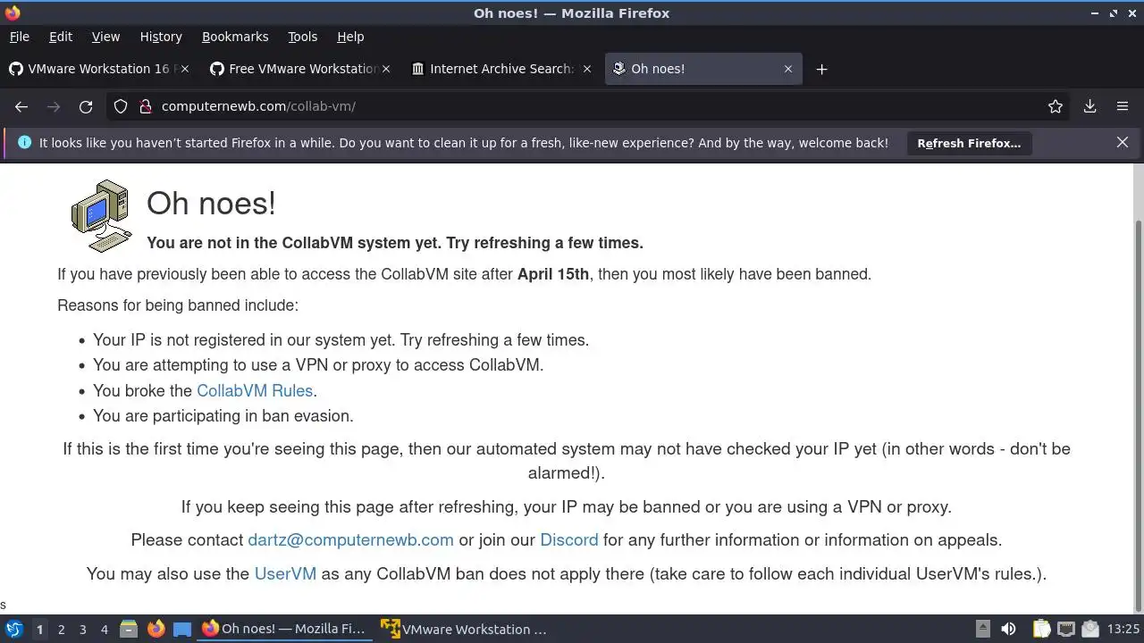Switch to virtual desktop 4
The width and height of the screenshot is (1144, 643).
coord(104,630)
